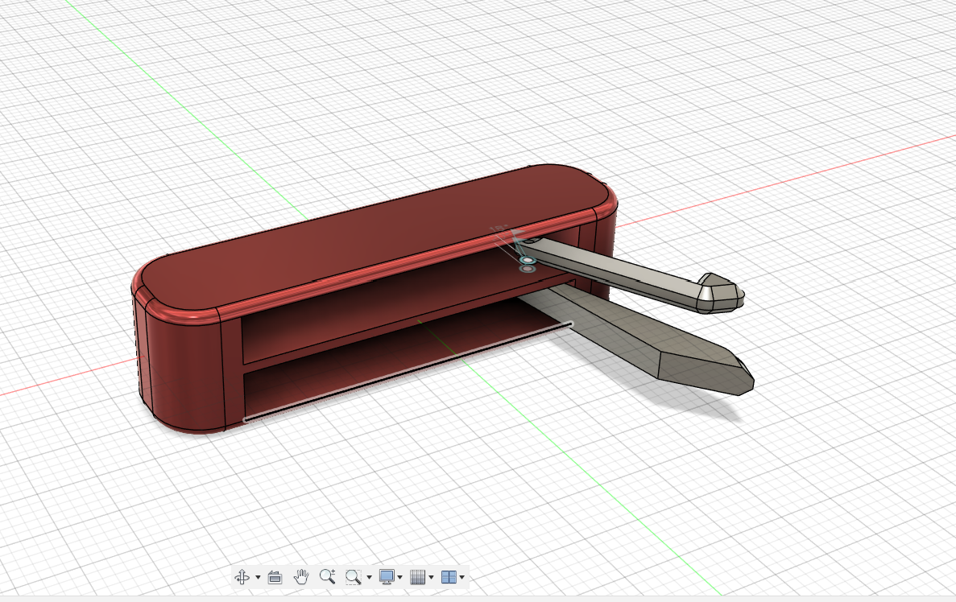Select the Zoom magnifier tool

[x=328, y=576]
